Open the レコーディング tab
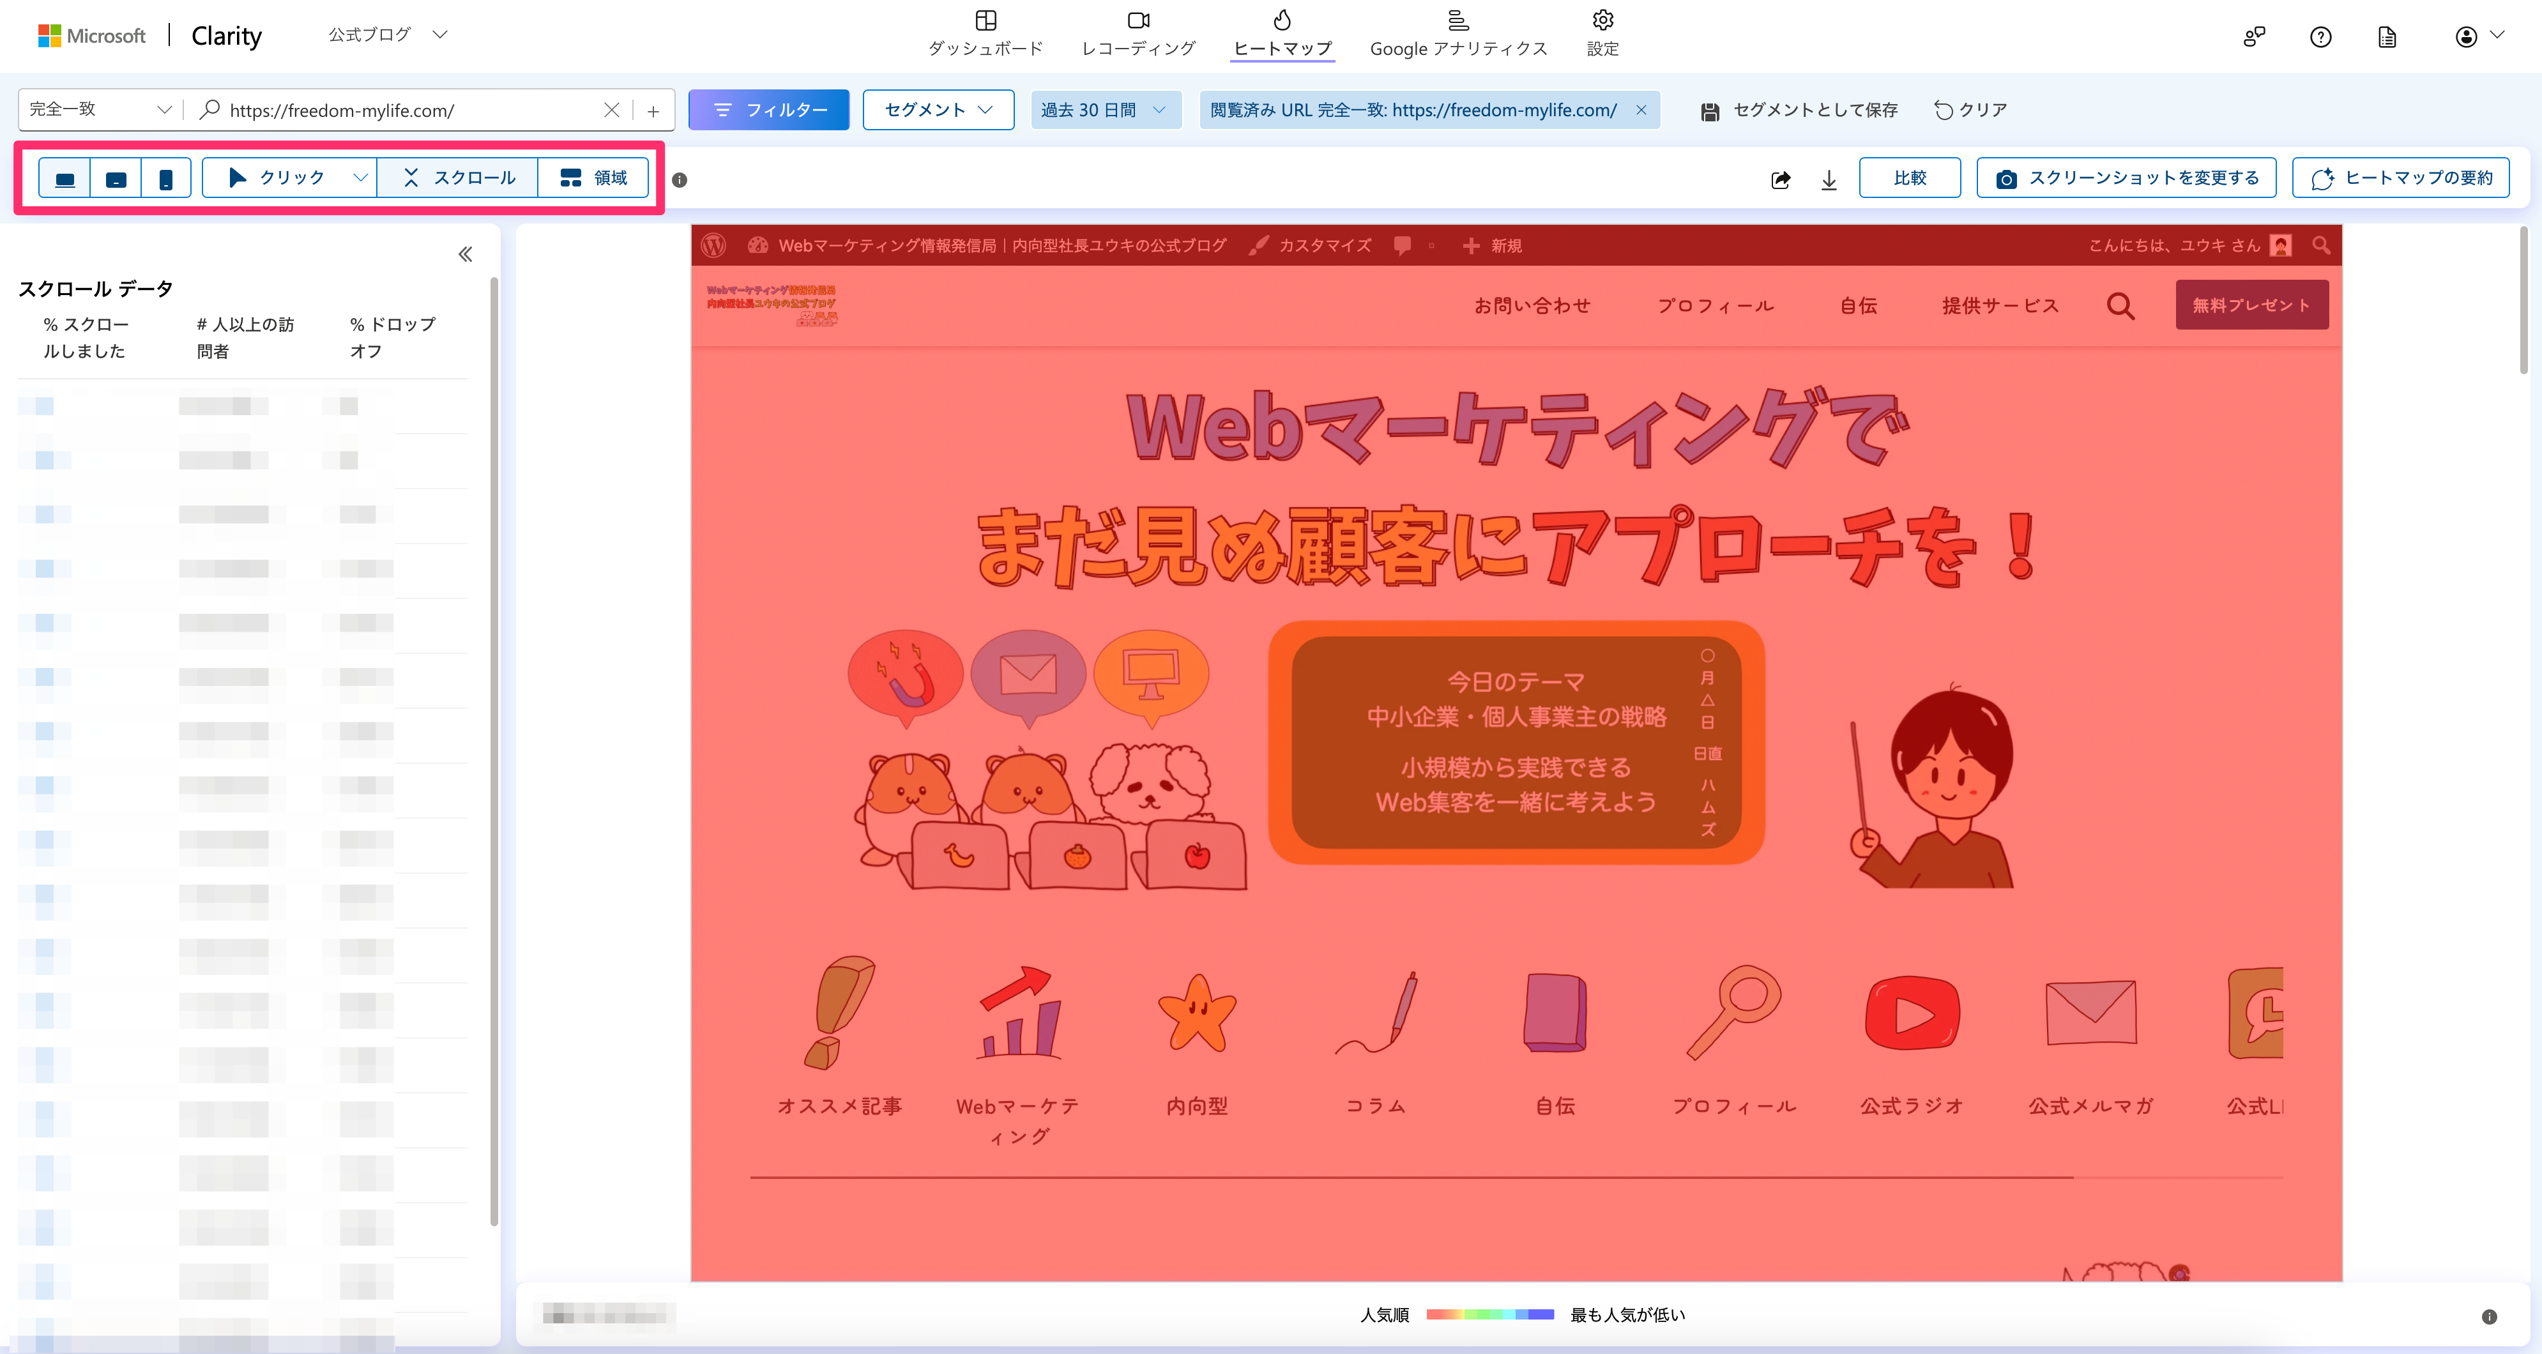 (1139, 34)
